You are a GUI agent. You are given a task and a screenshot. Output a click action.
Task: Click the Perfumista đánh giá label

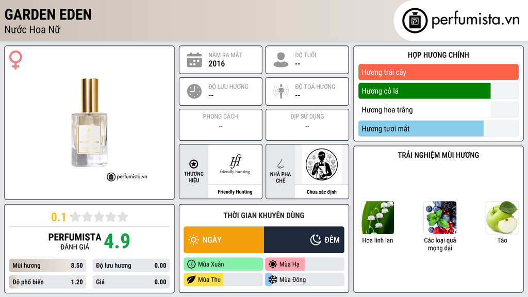coord(75,241)
